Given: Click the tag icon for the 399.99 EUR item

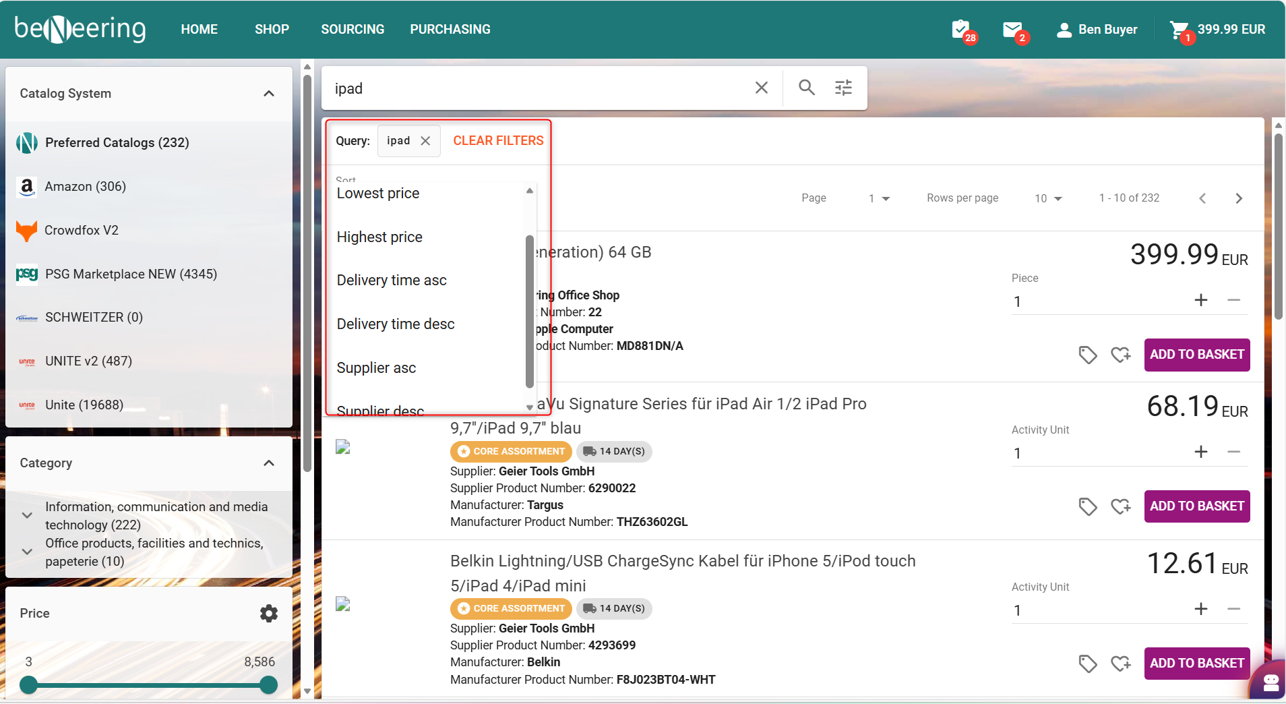Looking at the screenshot, I should [x=1088, y=355].
